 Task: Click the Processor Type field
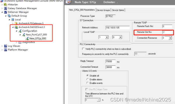pos(111,16)
